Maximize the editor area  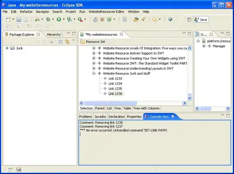click(189, 33)
